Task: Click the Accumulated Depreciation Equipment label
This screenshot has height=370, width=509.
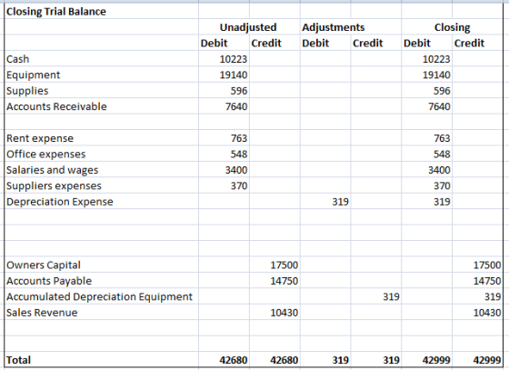Action: coord(99,297)
